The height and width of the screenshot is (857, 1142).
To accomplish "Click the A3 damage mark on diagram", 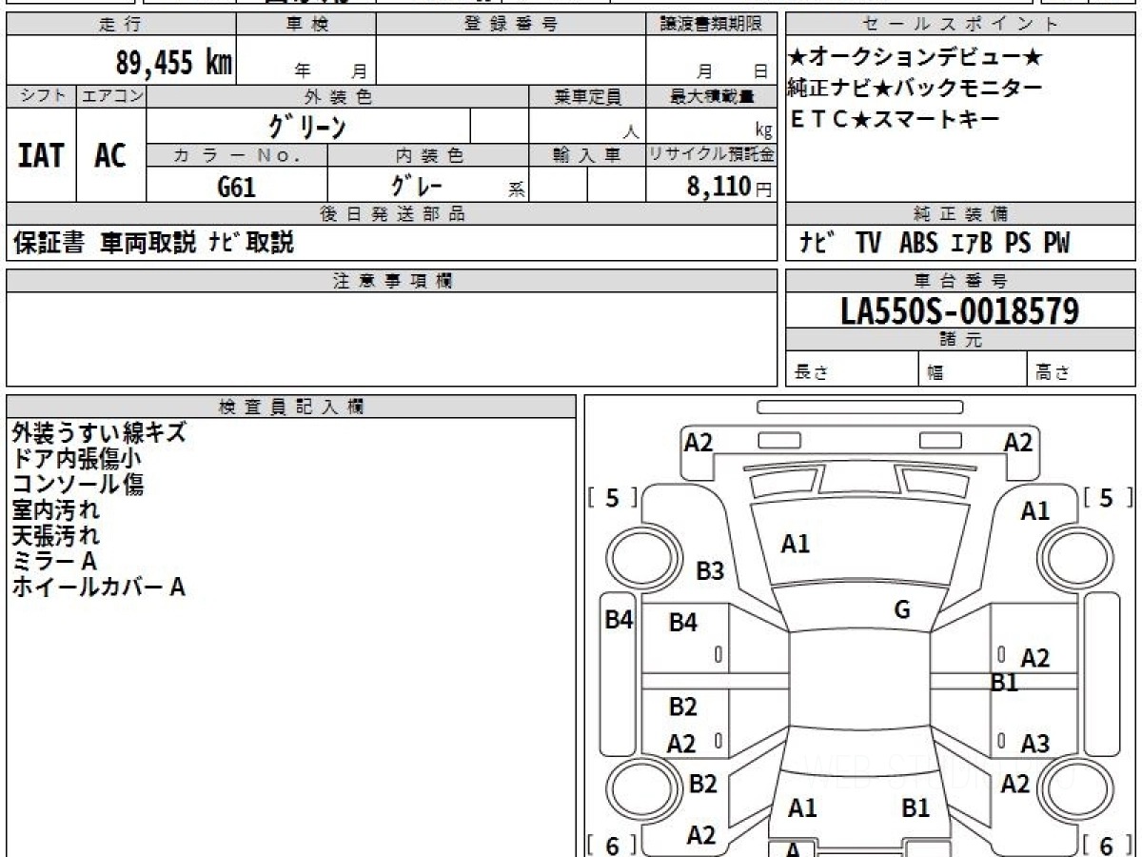I will 1034,744.
